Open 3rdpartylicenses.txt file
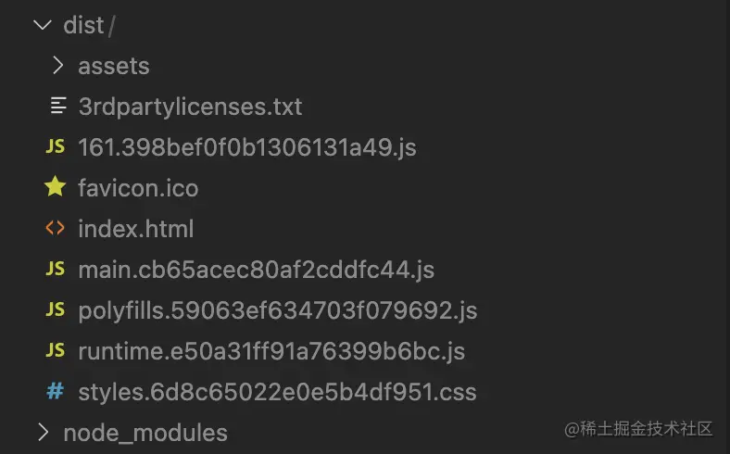The width and height of the screenshot is (730, 454). point(190,107)
